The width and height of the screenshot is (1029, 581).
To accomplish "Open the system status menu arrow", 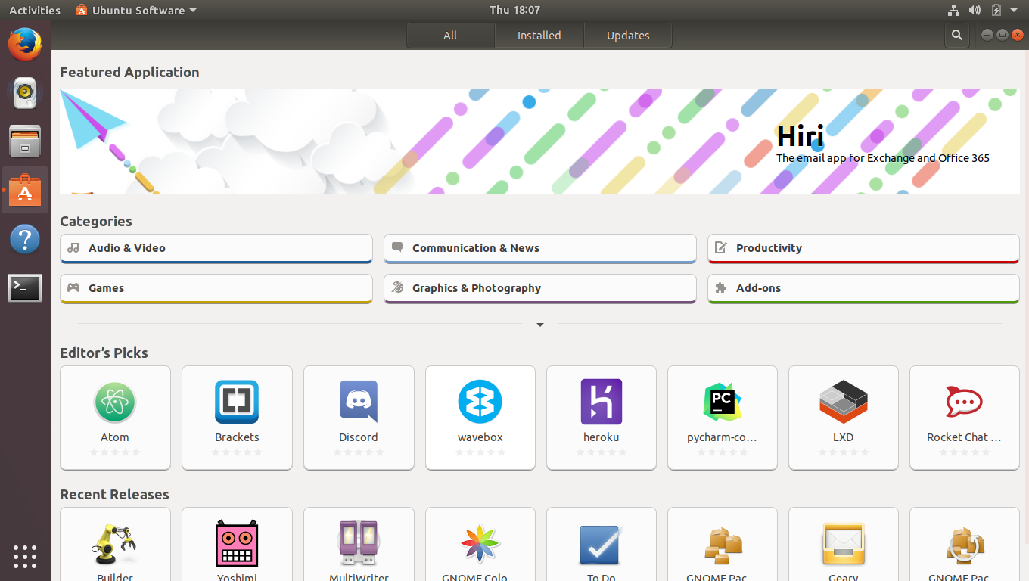I will click(1015, 10).
